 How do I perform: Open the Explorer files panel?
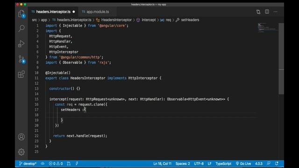pyautogui.click(x=21, y=14)
